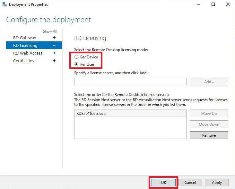Select the RD Licensing section
The image size is (235, 189).
pos(34,45)
